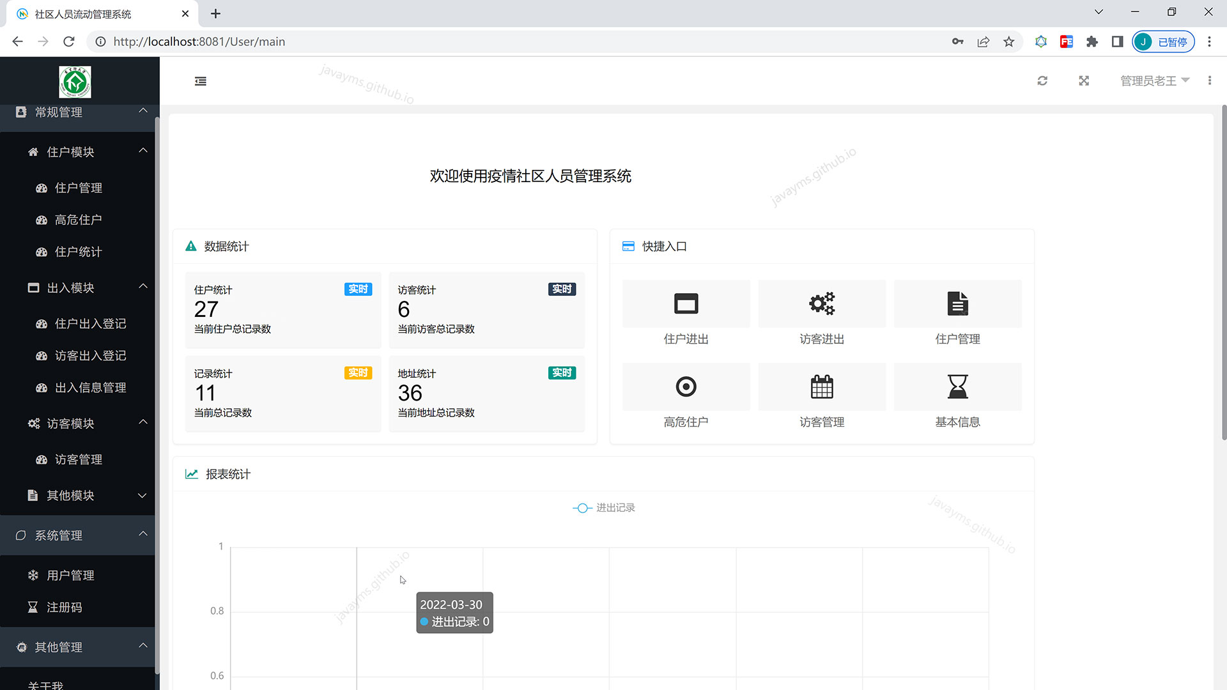Open the 住户管理 document icon shortcut
The width and height of the screenshot is (1227, 690).
click(x=957, y=303)
